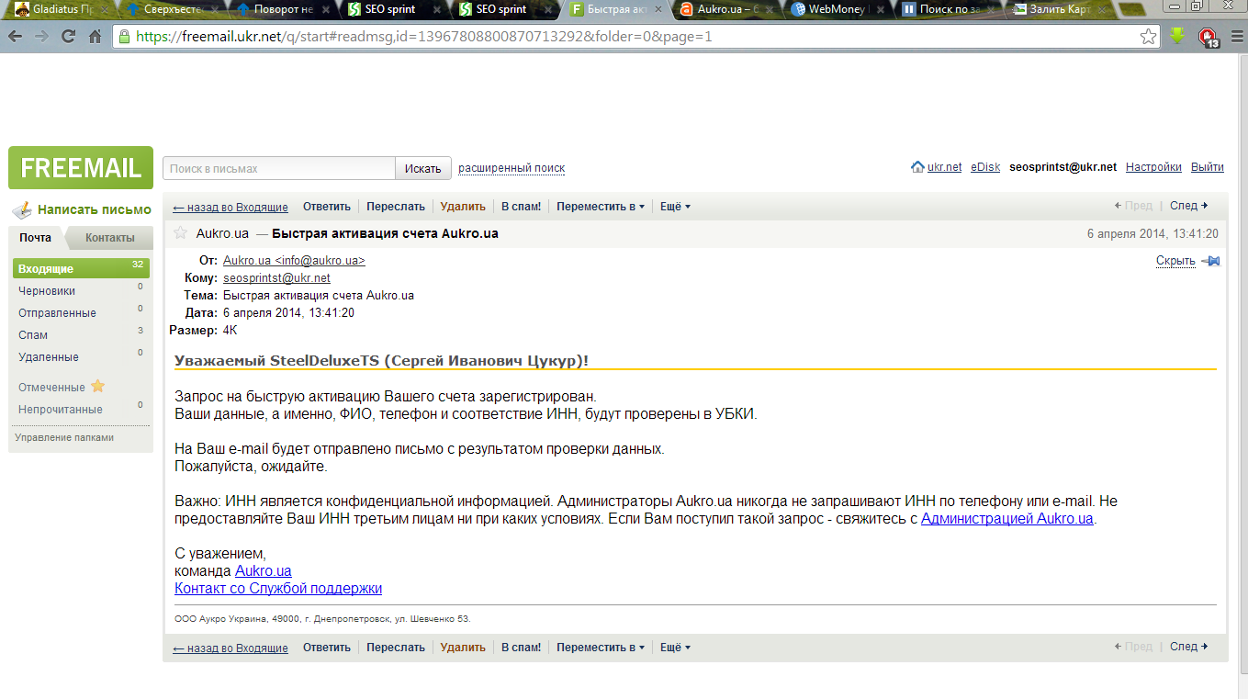The height and width of the screenshot is (699, 1248).
Task: Switch to the Залить Карт browser tab
Action: point(1058,9)
